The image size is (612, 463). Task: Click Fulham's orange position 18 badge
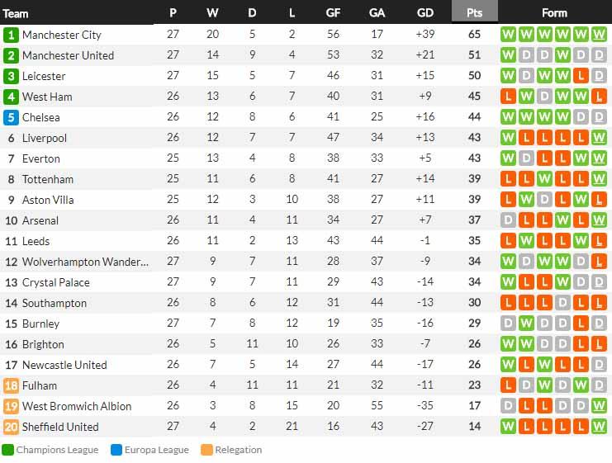pos(11,385)
